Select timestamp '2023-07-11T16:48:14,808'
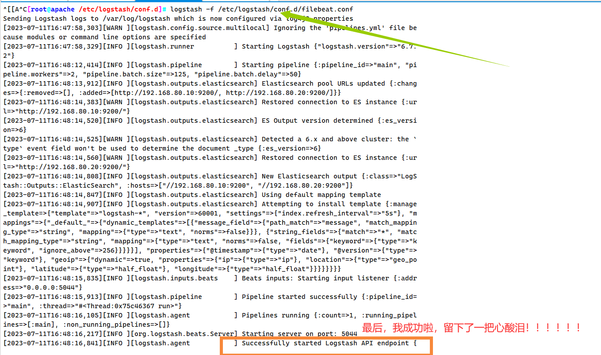The width and height of the screenshot is (601, 355). tap(53, 176)
